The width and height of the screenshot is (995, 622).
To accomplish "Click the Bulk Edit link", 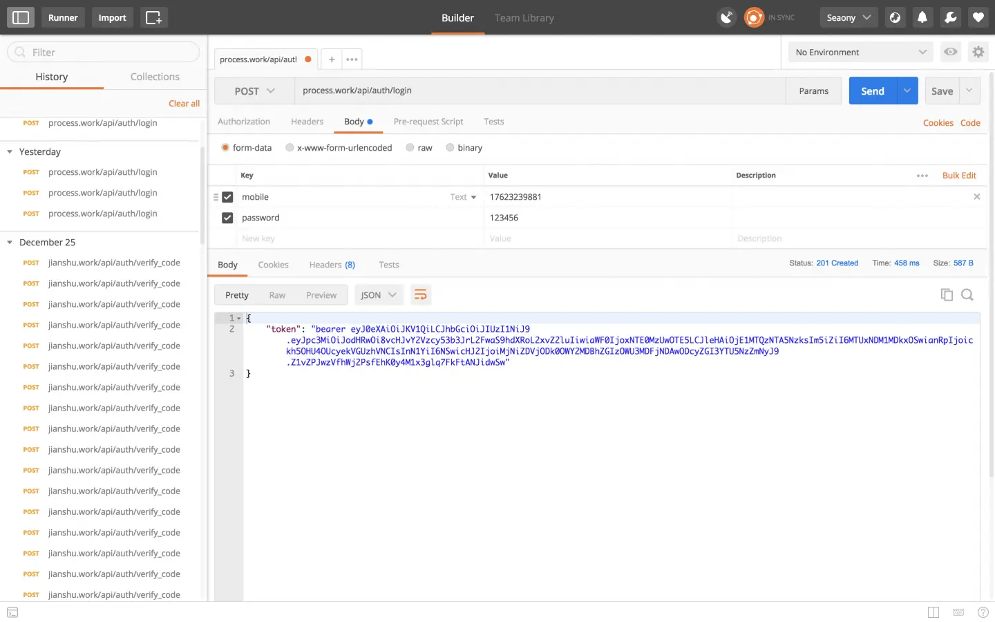I will tap(959, 176).
